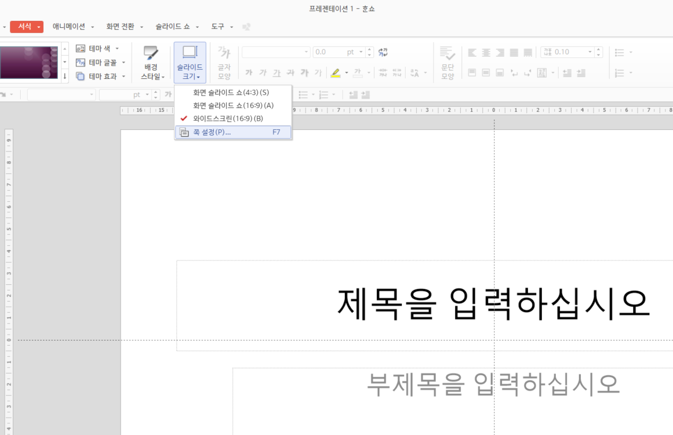Apply font color with underlined 가 icon

coord(358,73)
